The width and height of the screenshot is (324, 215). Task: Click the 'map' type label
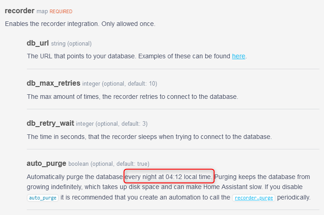click(x=42, y=11)
